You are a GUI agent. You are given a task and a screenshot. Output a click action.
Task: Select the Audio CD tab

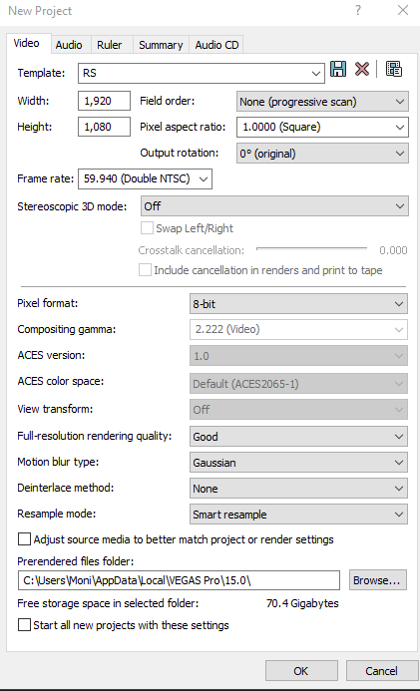216,45
